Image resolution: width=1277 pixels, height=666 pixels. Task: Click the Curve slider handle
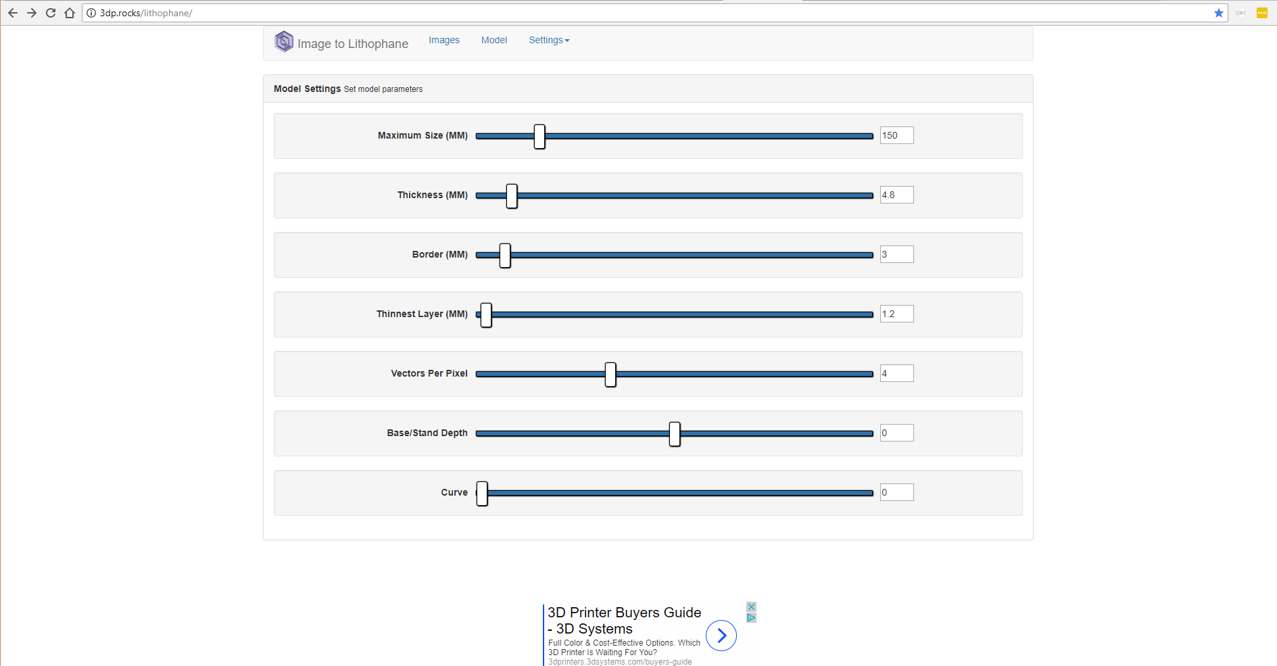point(482,493)
